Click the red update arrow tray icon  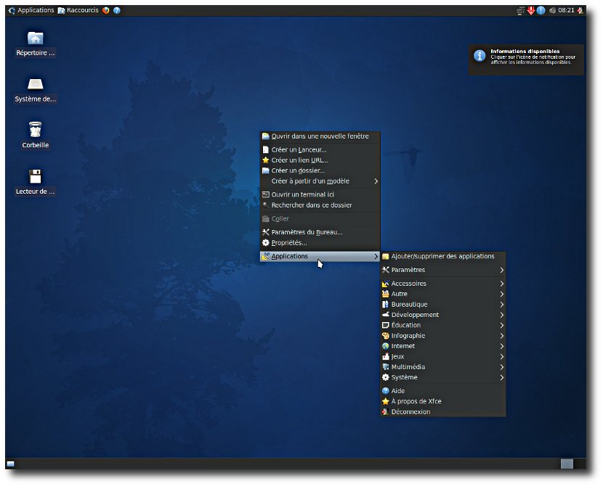pos(531,10)
